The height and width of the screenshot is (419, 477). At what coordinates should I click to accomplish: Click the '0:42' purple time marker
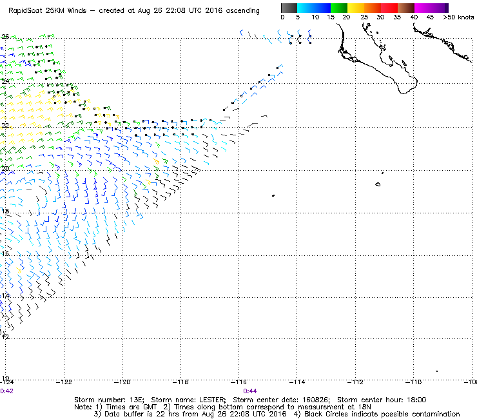coord(6,391)
